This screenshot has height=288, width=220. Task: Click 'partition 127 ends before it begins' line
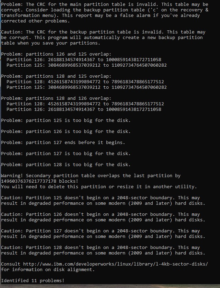tap(63, 143)
